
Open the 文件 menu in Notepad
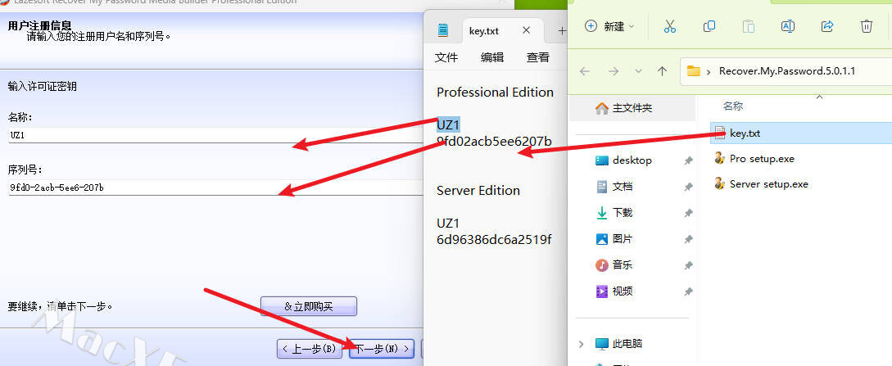click(x=446, y=57)
